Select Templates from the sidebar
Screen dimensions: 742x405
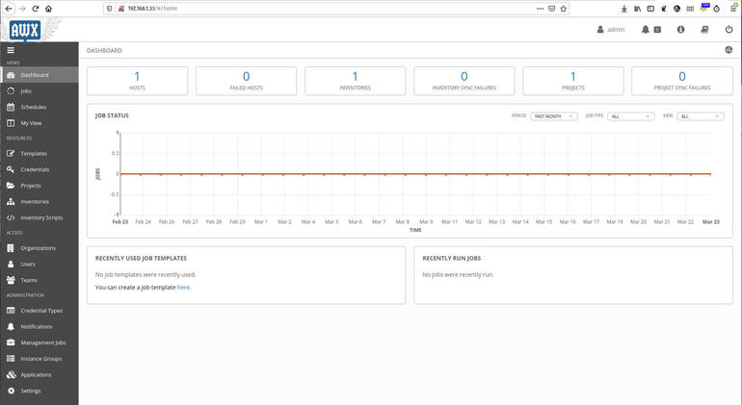(x=34, y=154)
